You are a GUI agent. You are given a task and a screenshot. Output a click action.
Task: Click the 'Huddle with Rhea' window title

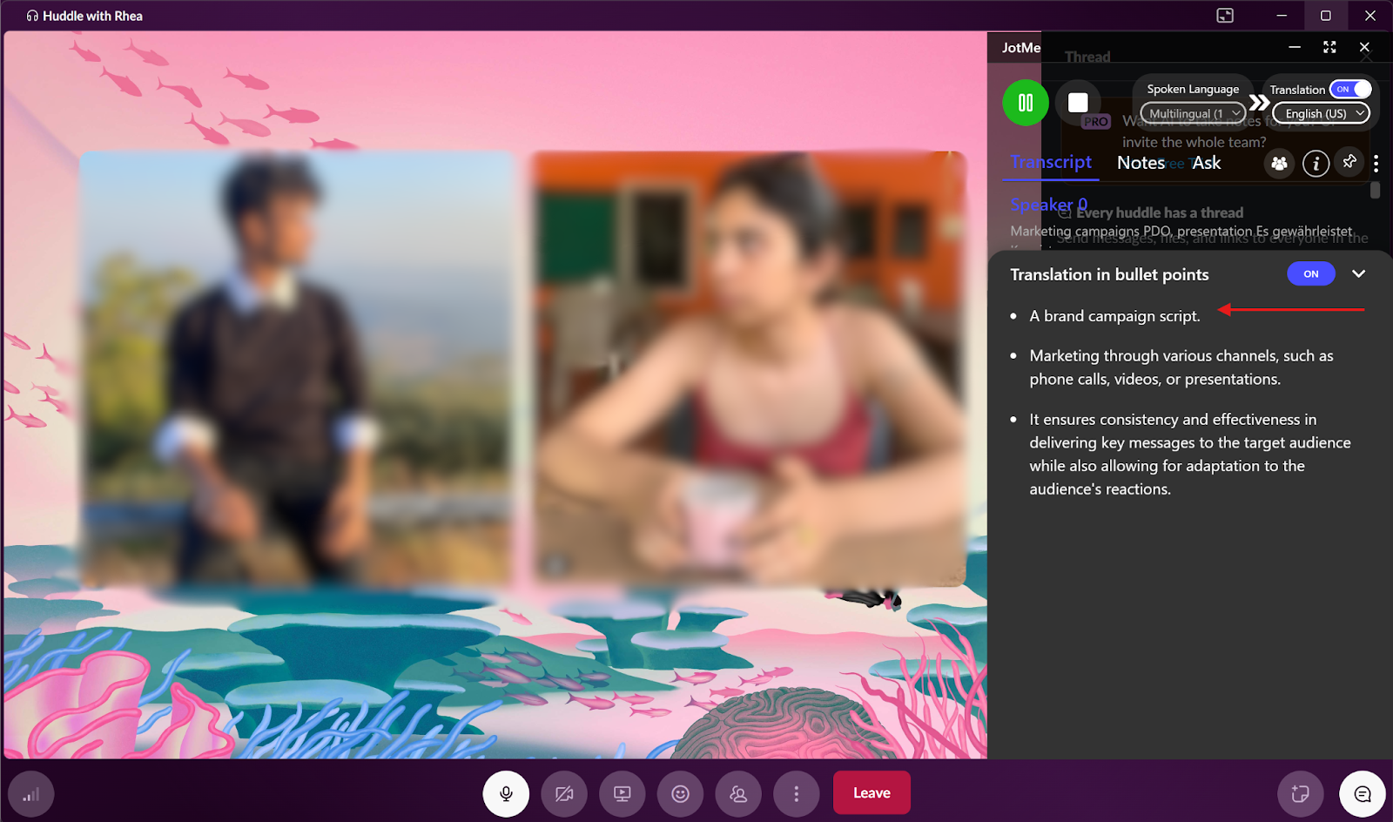point(92,16)
